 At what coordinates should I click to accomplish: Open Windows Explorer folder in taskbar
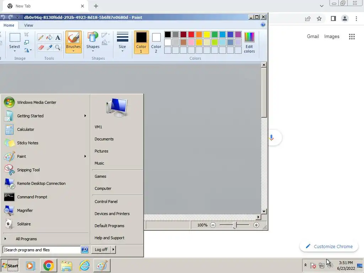(x=66, y=266)
